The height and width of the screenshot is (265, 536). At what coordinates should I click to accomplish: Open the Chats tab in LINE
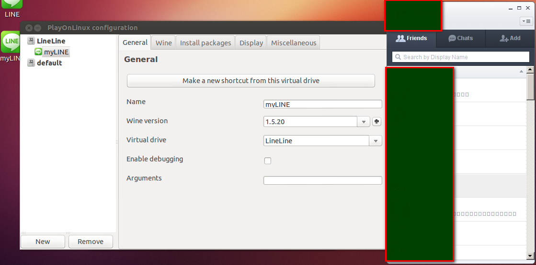[461, 39]
